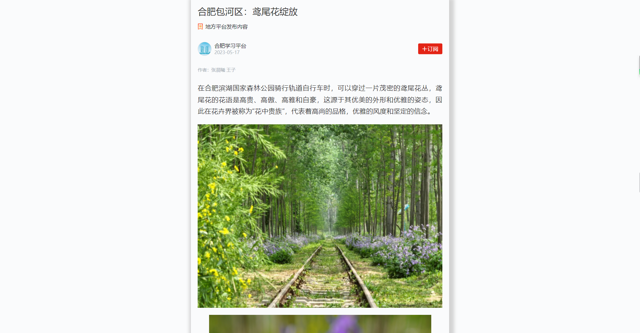This screenshot has height=333, width=640.
Task: Select the article title 合肥包河区：鸢尾花绽放
Action: 248,12
